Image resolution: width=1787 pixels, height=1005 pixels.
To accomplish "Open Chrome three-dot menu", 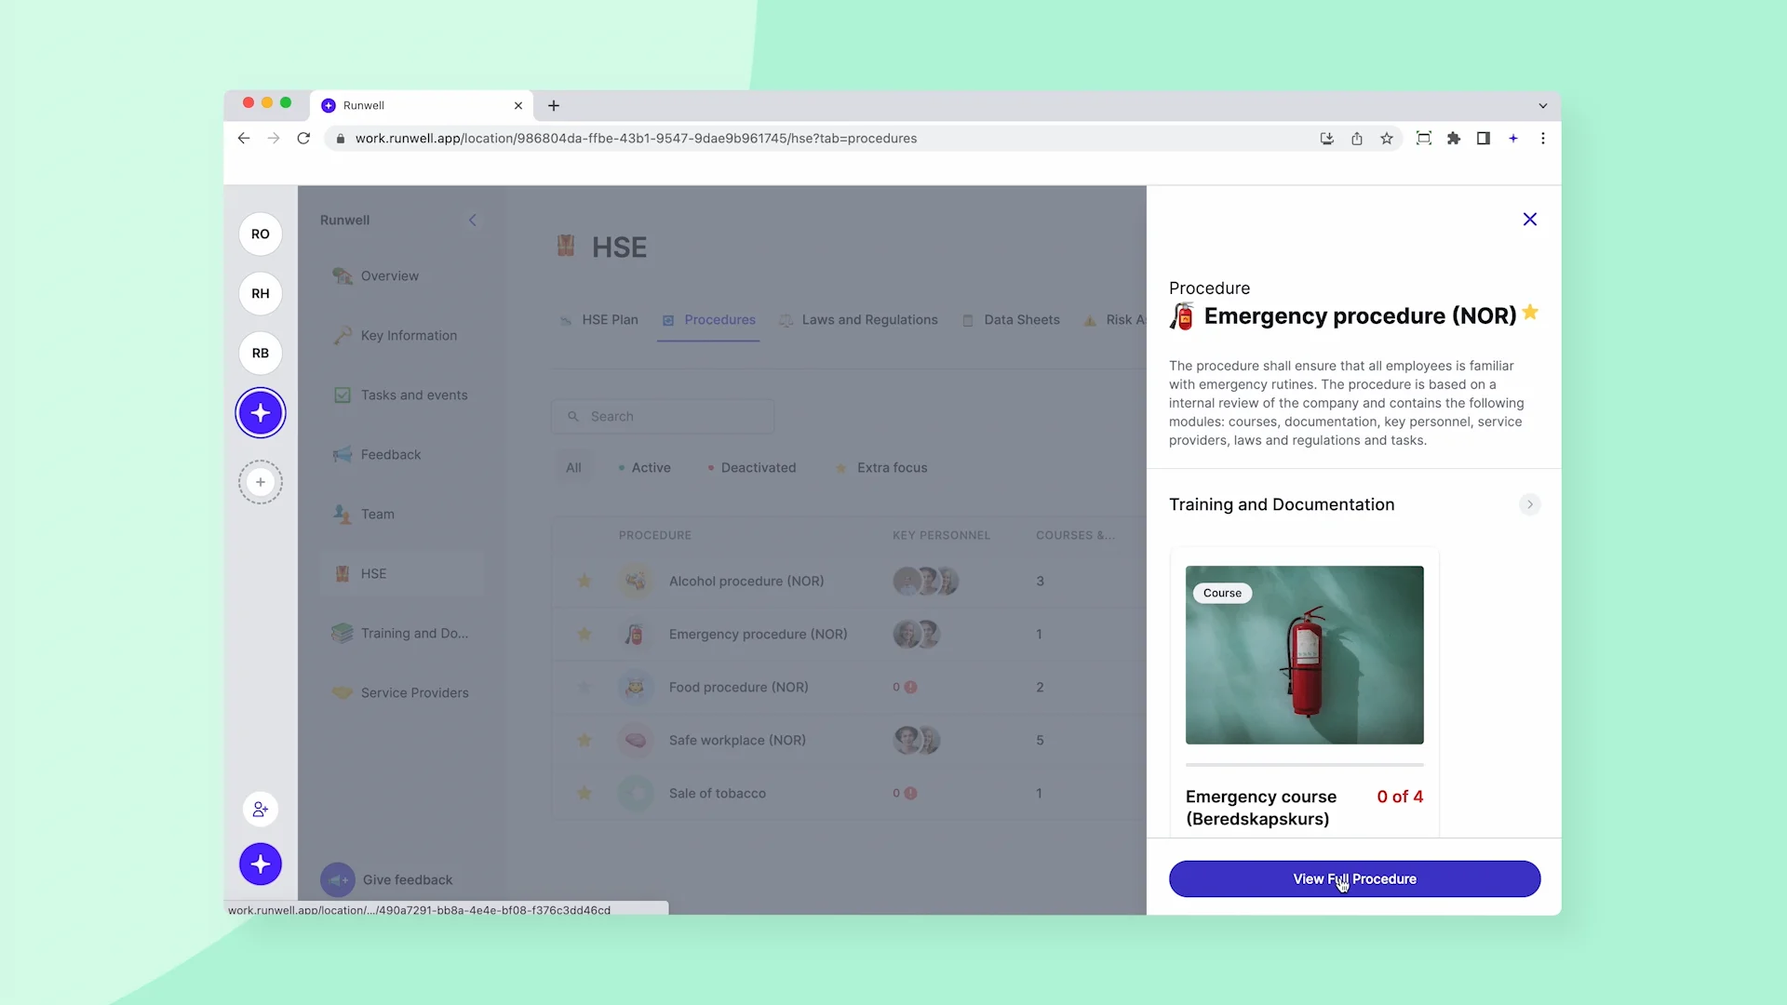I will pyautogui.click(x=1543, y=139).
